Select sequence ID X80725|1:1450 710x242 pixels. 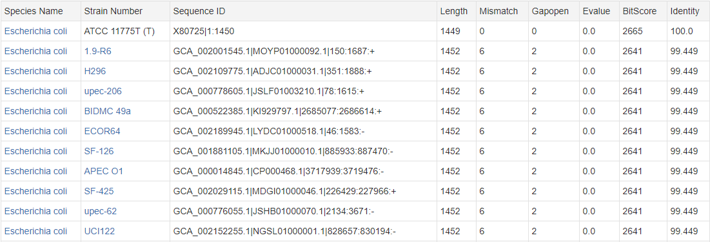point(204,31)
